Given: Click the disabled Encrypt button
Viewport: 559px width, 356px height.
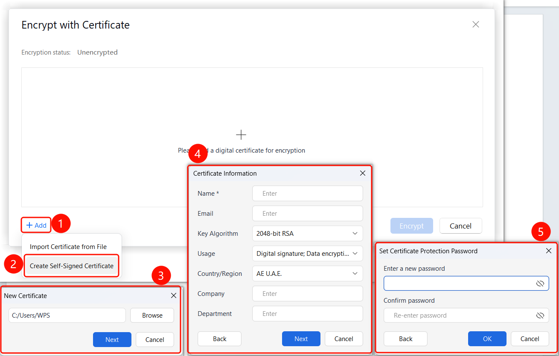Looking at the screenshot, I should [x=412, y=226].
